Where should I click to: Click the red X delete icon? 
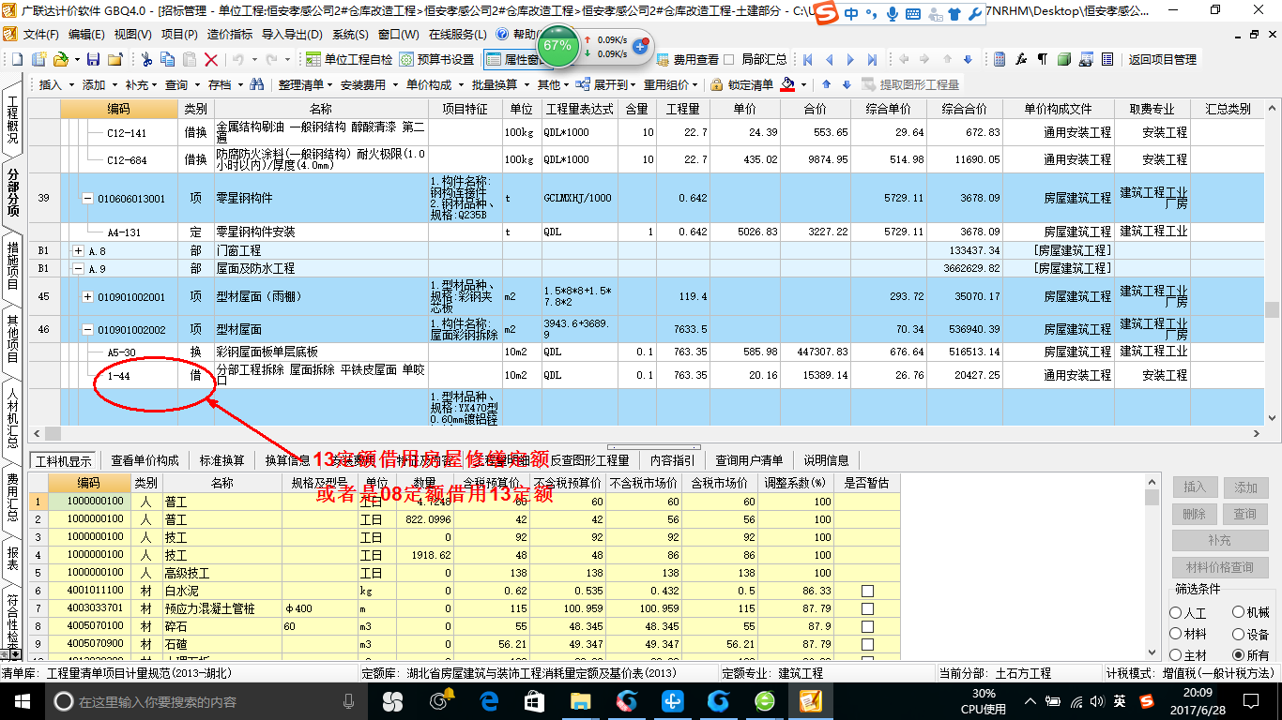pyautogui.click(x=211, y=59)
